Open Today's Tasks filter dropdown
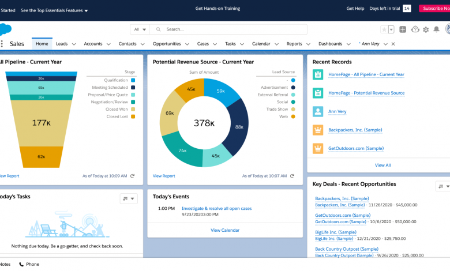The width and height of the screenshot is (450, 271). (x=129, y=199)
